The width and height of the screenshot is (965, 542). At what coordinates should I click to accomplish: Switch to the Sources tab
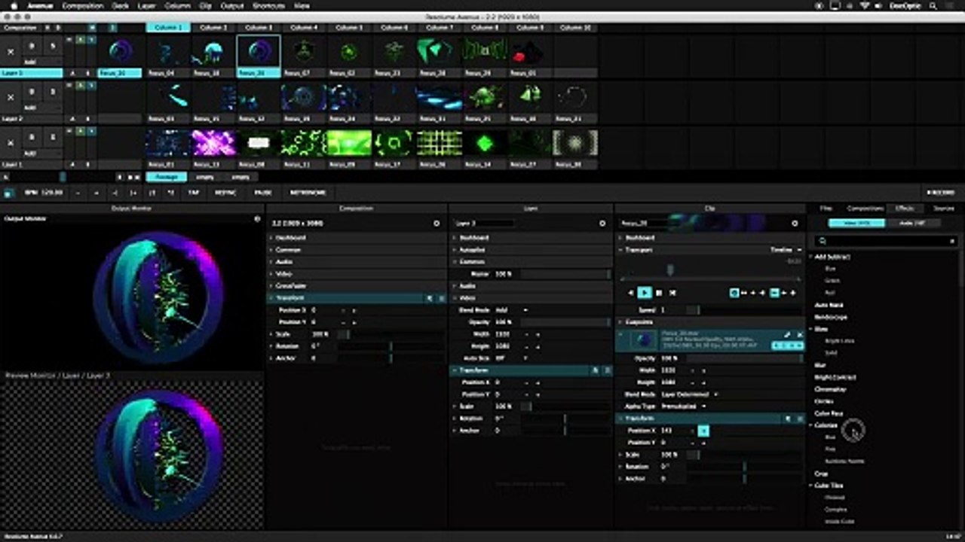(x=943, y=209)
